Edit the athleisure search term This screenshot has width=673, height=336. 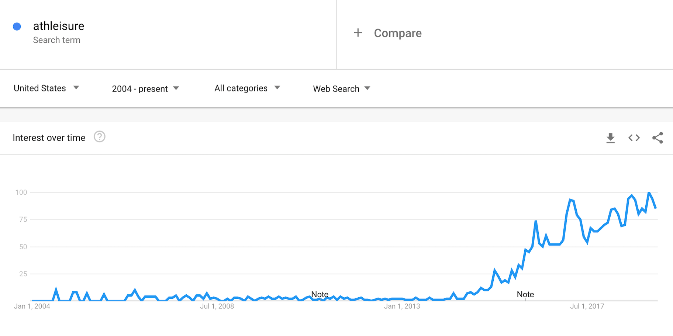tap(59, 26)
